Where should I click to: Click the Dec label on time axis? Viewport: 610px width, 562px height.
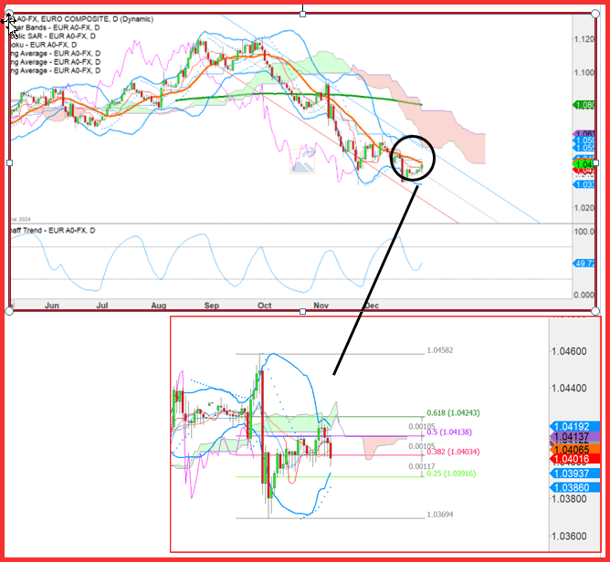tap(372, 306)
